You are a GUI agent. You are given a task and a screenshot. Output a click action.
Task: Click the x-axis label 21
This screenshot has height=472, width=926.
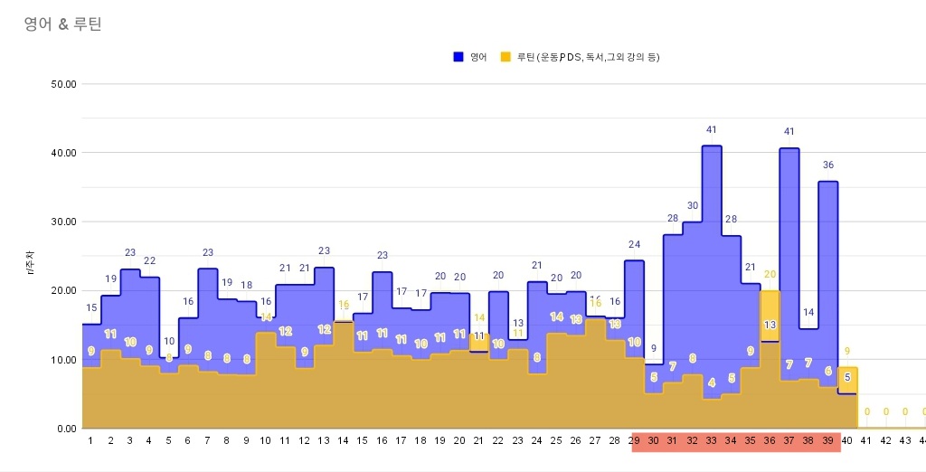(x=479, y=440)
